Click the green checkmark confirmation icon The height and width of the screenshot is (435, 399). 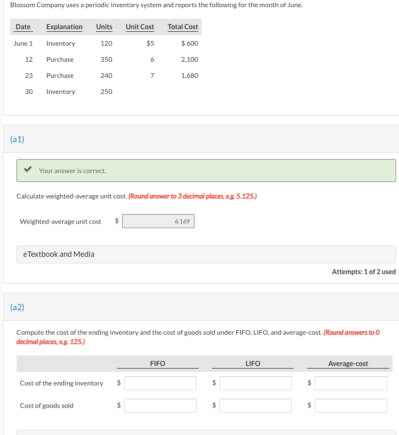[x=27, y=170]
